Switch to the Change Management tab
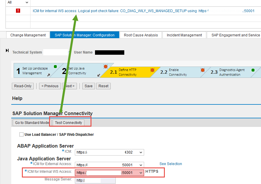261x184 pixels. (x=28, y=35)
